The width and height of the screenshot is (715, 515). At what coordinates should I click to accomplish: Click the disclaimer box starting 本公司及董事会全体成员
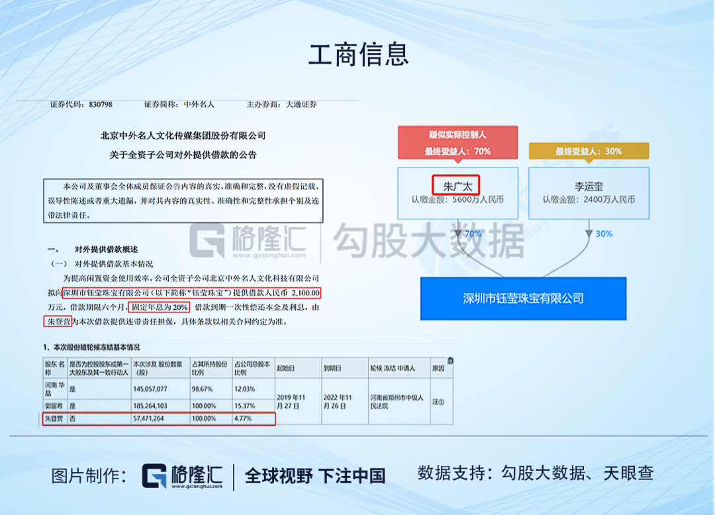coord(183,201)
